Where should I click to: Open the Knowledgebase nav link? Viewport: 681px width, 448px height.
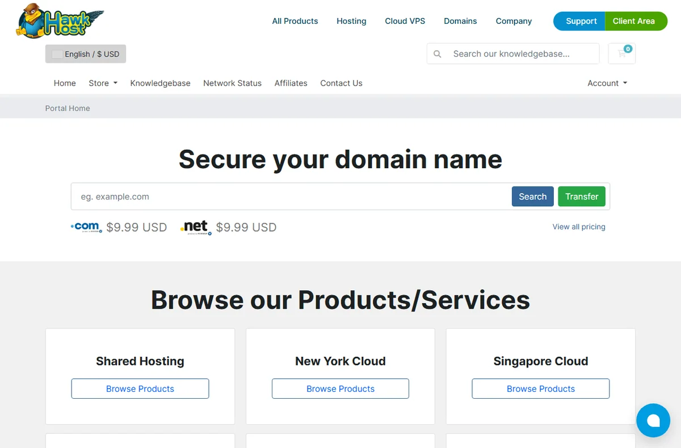click(160, 83)
